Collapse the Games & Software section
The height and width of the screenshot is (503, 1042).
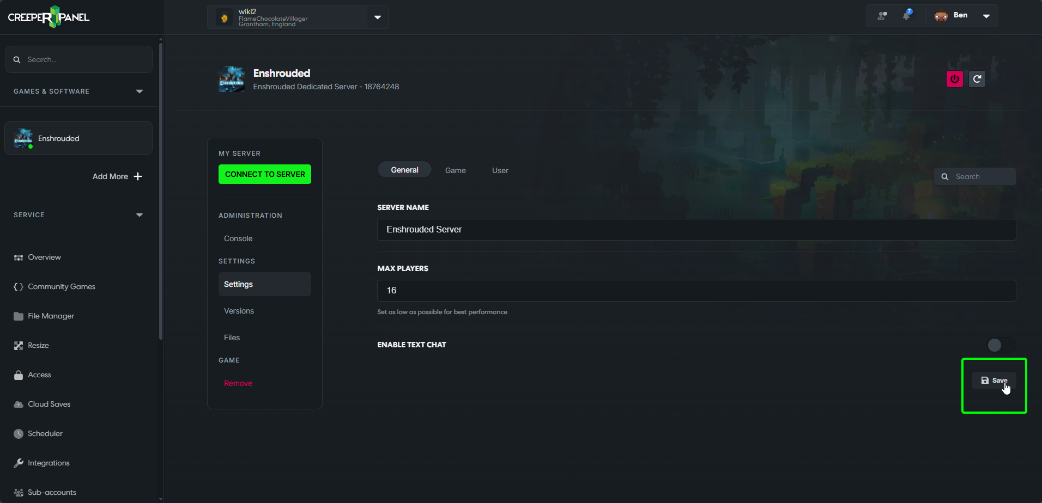(x=140, y=91)
